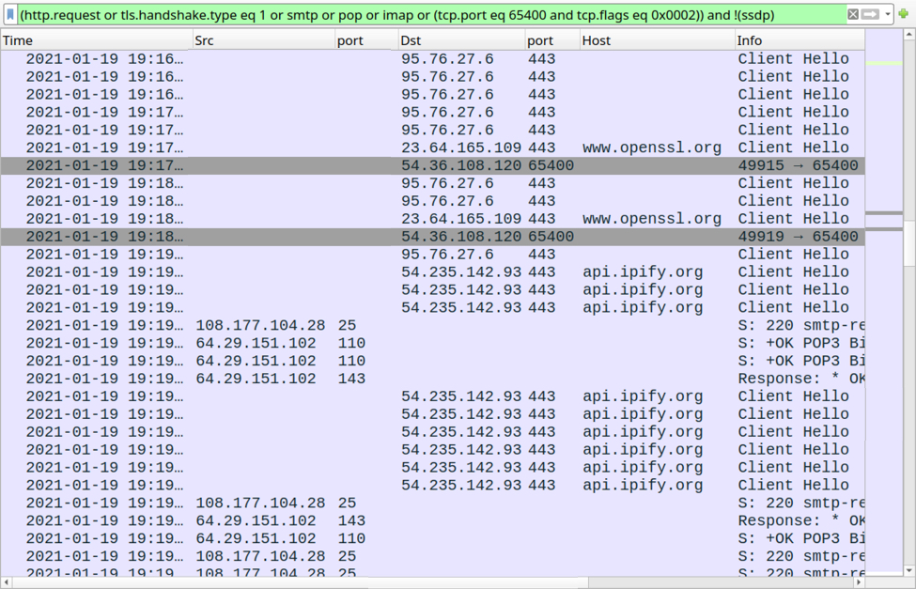Click the Host column header
The image size is (916, 589).
[656, 40]
